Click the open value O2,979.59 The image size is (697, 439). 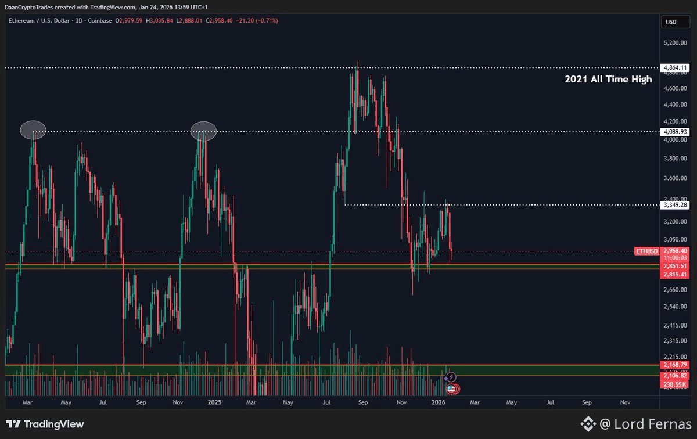(130, 20)
